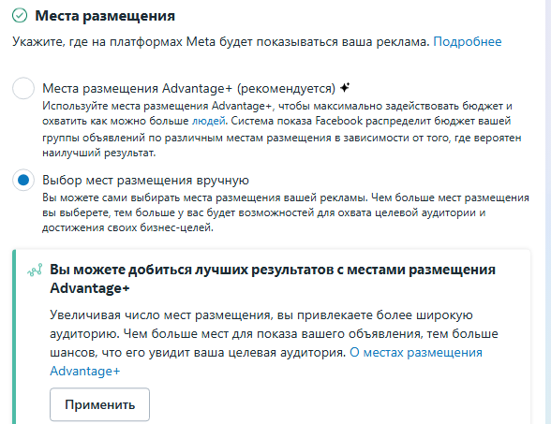Select the Места размещения Advantage+ radio button

click(x=23, y=88)
